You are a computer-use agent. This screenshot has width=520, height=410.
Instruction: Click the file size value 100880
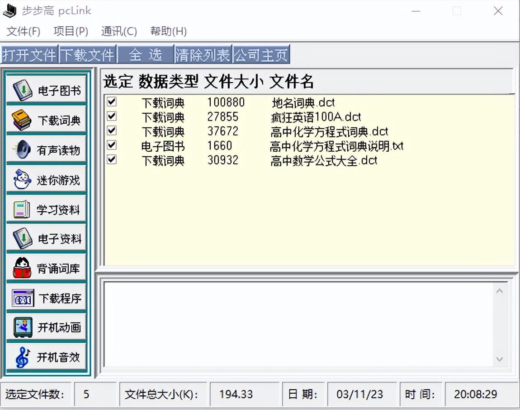226,102
